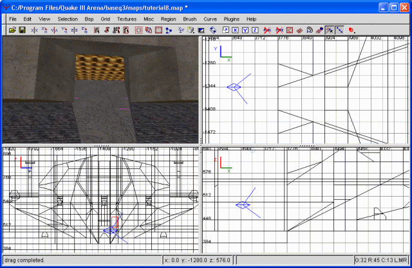Click the Texture view mode cube icon
The width and height of the screenshot is (412, 268).
pyautogui.click(x=190, y=30)
